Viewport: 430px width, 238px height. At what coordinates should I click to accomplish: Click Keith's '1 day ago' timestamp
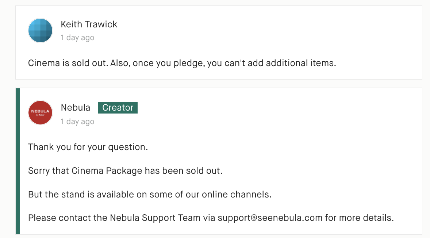click(x=77, y=38)
